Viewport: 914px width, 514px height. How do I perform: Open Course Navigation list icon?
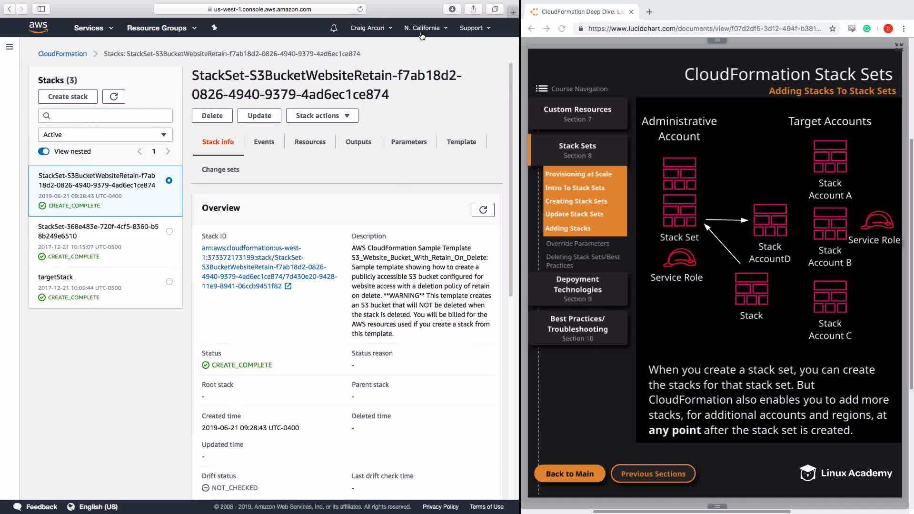(541, 89)
